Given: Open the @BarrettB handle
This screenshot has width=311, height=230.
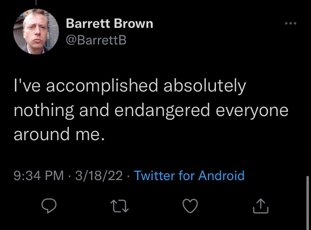Looking at the screenshot, I should pyautogui.click(x=96, y=40).
